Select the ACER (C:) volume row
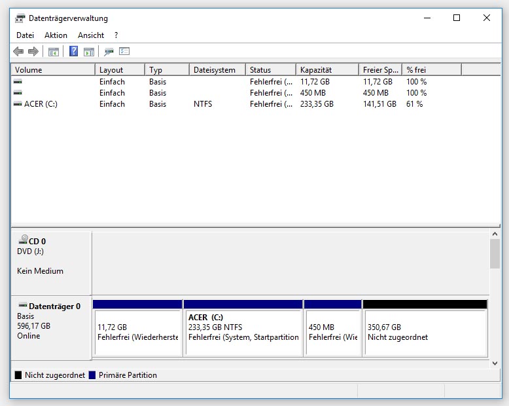This screenshot has width=509, height=406. [x=41, y=104]
